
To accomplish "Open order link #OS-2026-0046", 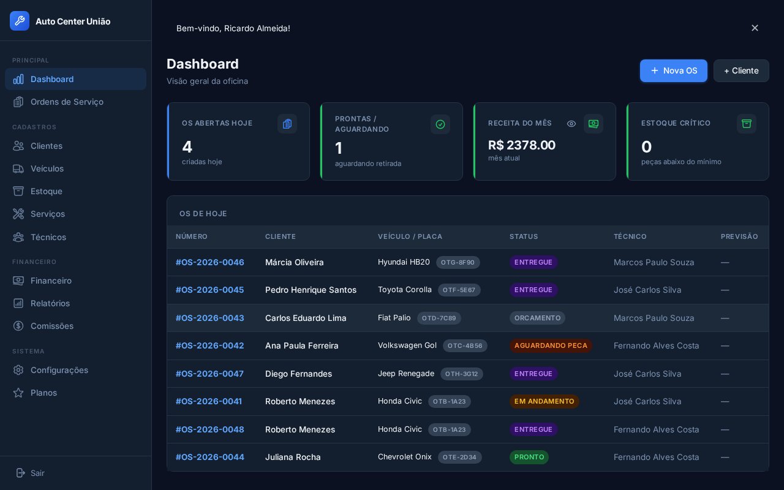I will (x=210, y=262).
